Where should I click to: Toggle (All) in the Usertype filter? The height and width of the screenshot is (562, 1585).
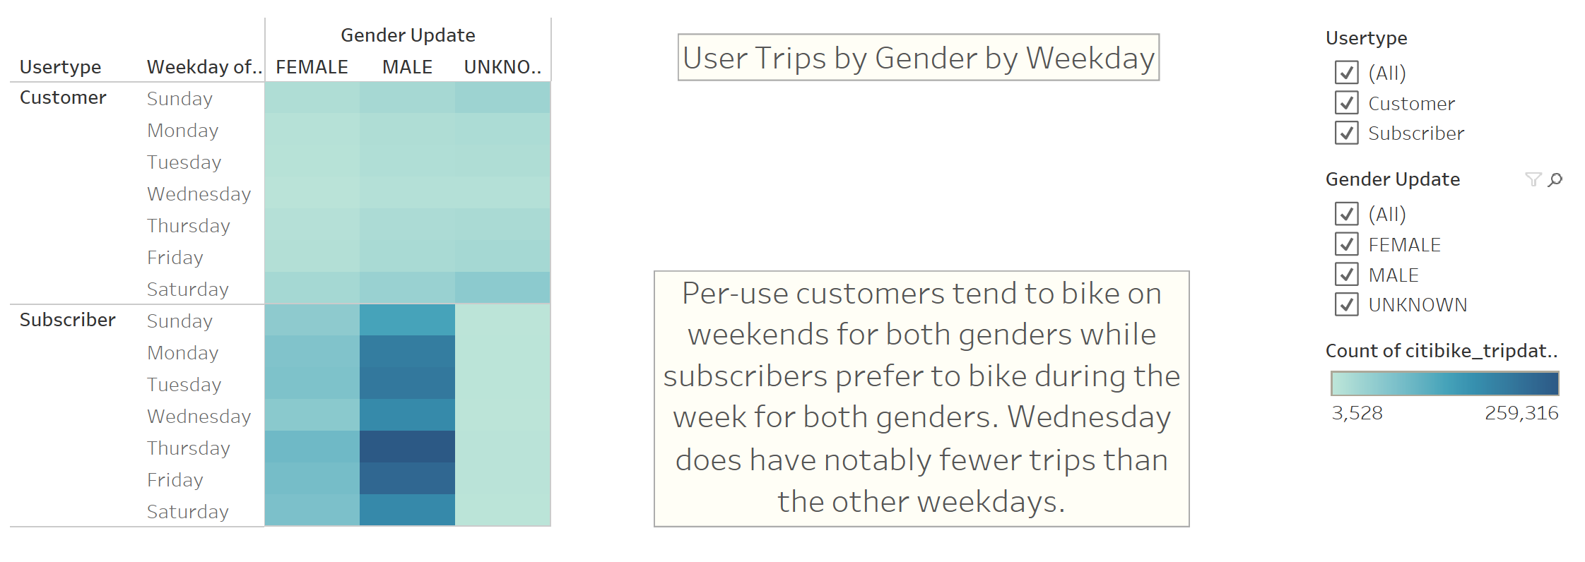click(1345, 73)
